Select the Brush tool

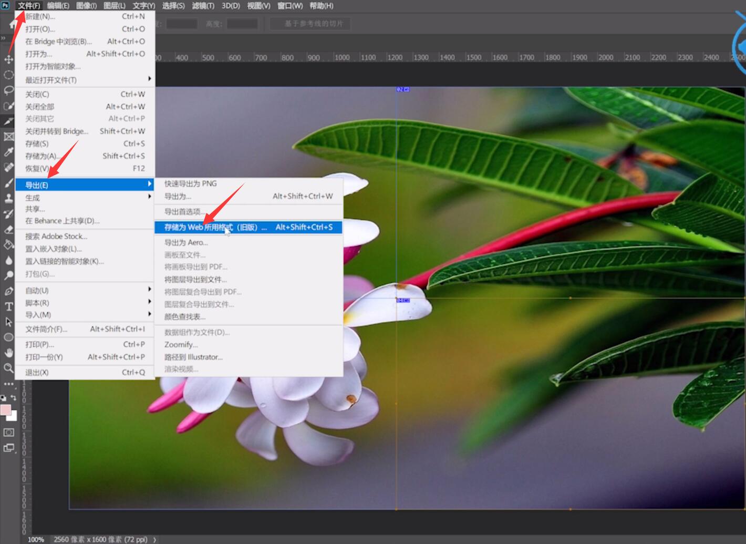8,183
